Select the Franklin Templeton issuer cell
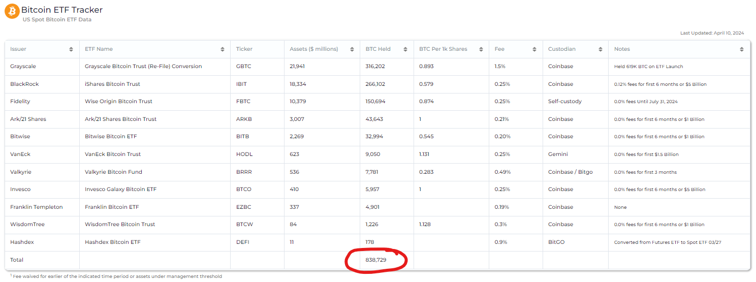The image size is (756, 282). pos(37,207)
